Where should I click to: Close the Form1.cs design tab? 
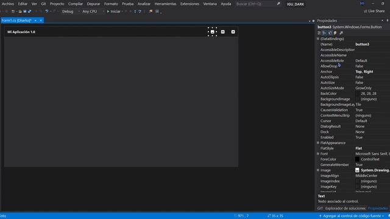(x=41, y=20)
